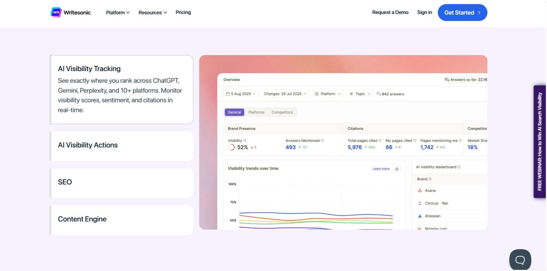Open the Topic filter dropdown
Image resolution: width=547 pixels, height=271 pixels.
360,94
